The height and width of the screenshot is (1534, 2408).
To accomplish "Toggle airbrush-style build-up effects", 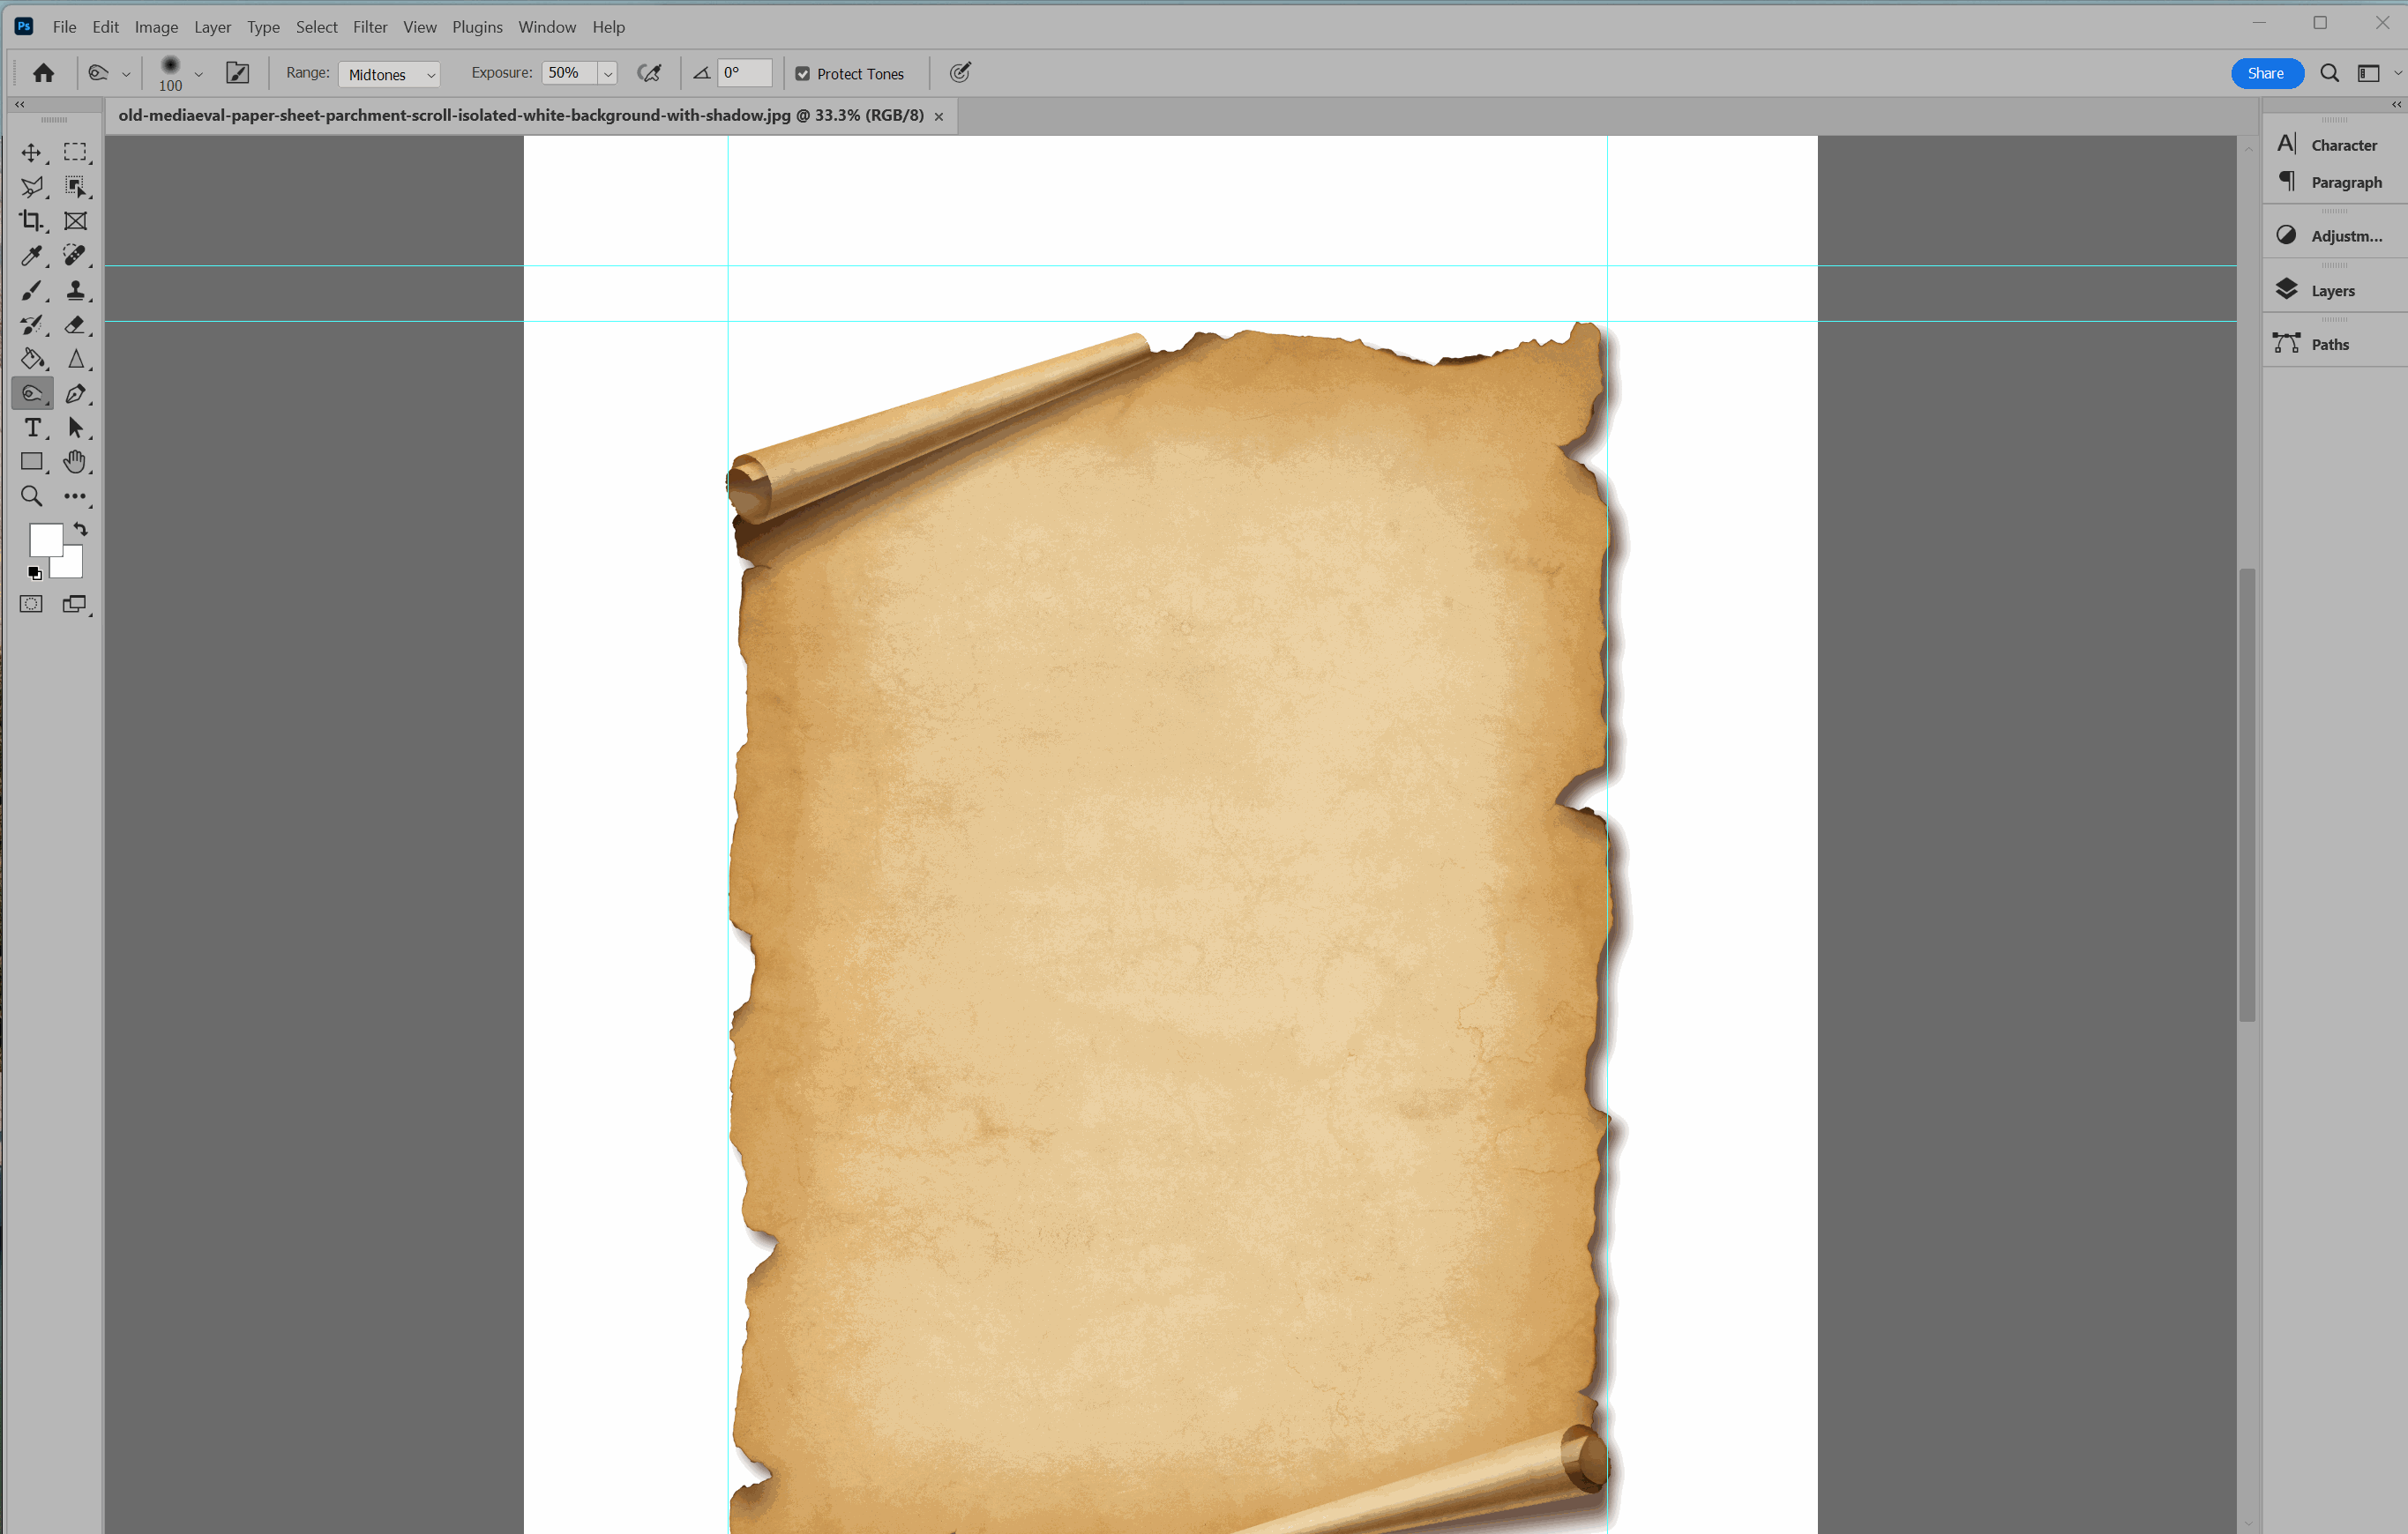I will click(x=649, y=73).
